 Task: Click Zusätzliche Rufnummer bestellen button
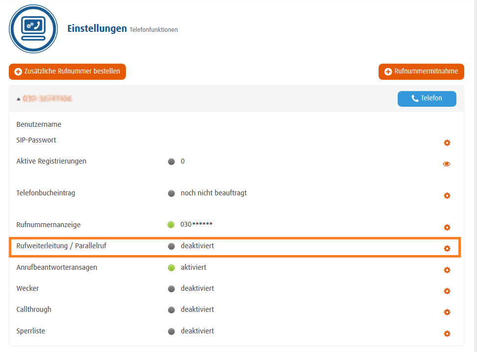click(x=67, y=71)
